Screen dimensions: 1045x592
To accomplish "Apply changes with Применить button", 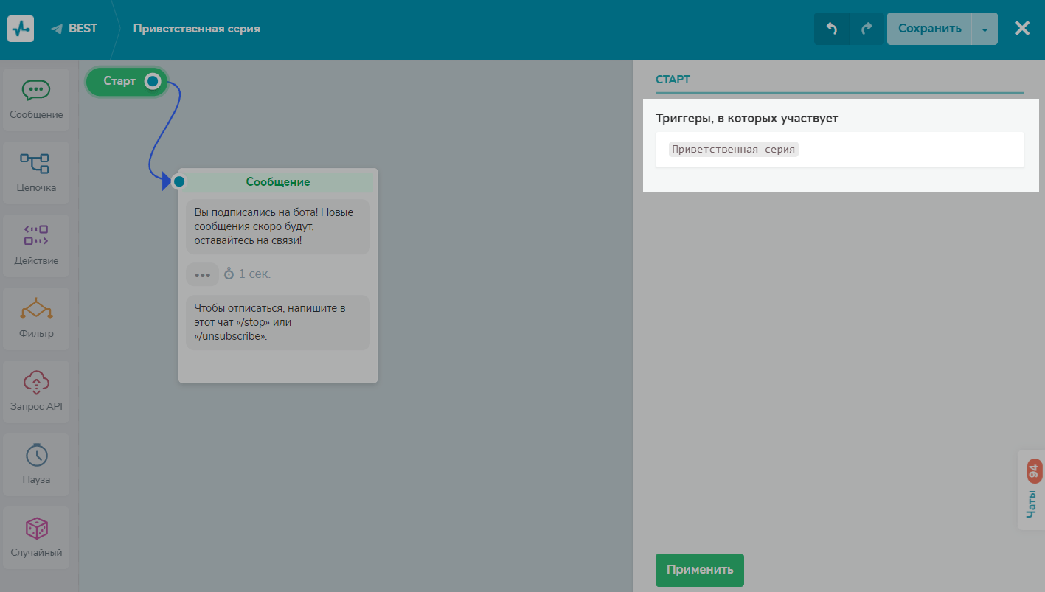I will (x=700, y=570).
